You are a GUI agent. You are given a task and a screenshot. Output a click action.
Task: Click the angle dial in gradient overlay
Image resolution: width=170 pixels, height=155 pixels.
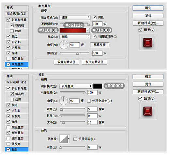64,45
